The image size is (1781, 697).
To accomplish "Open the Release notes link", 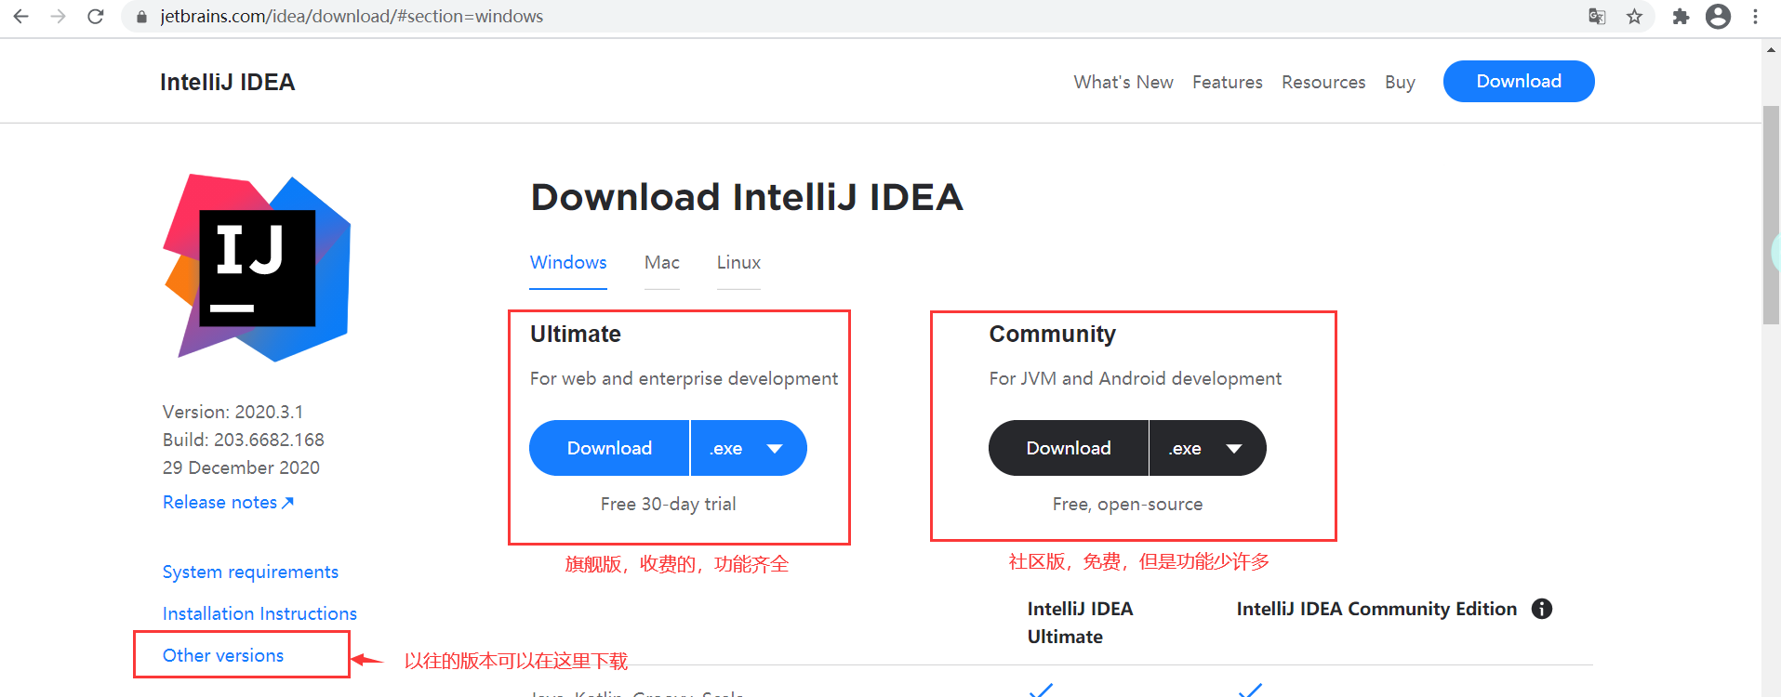I will 229,502.
